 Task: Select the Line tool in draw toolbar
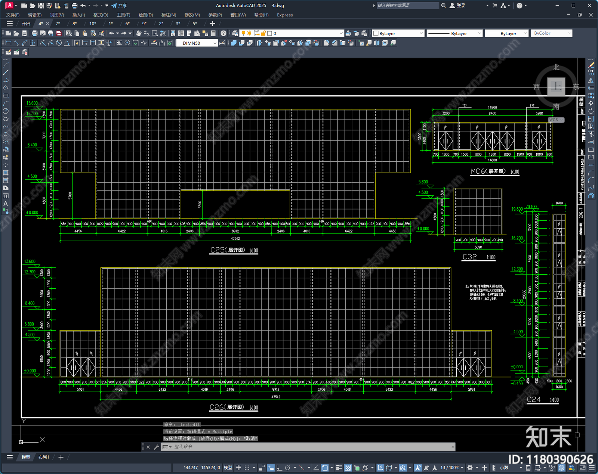5,65
